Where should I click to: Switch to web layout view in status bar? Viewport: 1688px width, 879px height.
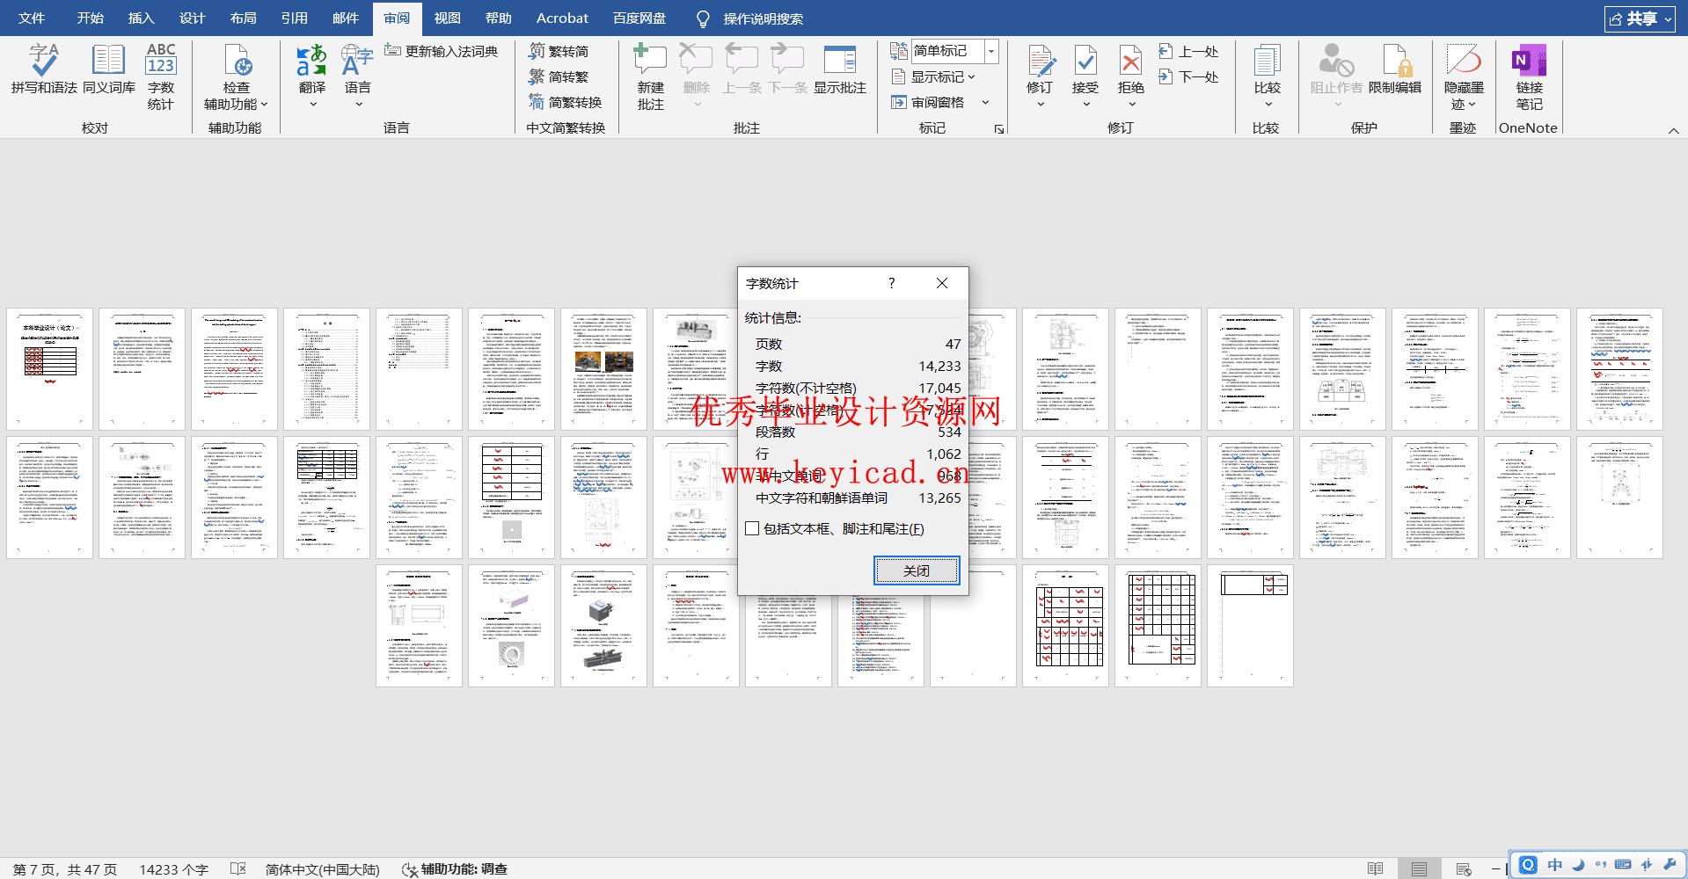[x=1464, y=868]
